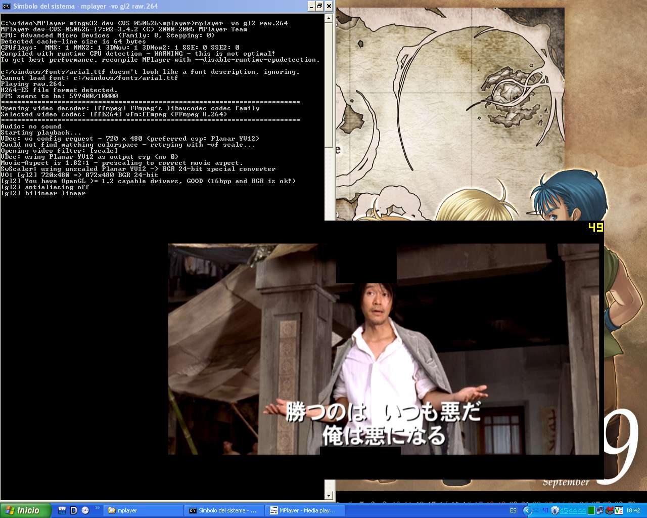
Task: Click the '45 44 44' temperature tray readout
Action: (x=573, y=511)
